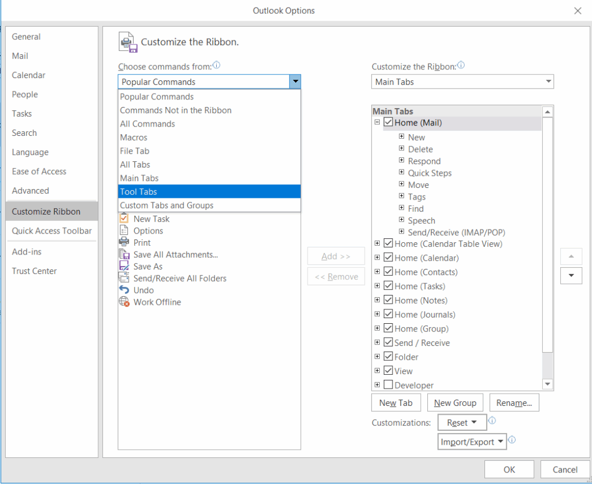Switch to the Advanced category
The height and width of the screenshot is (484, 592).
30,190
